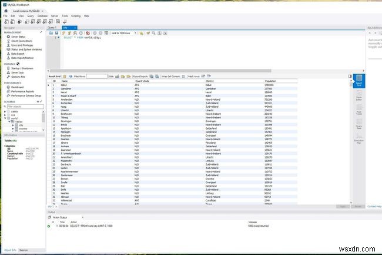Open the Server menu

pos(55,16)
